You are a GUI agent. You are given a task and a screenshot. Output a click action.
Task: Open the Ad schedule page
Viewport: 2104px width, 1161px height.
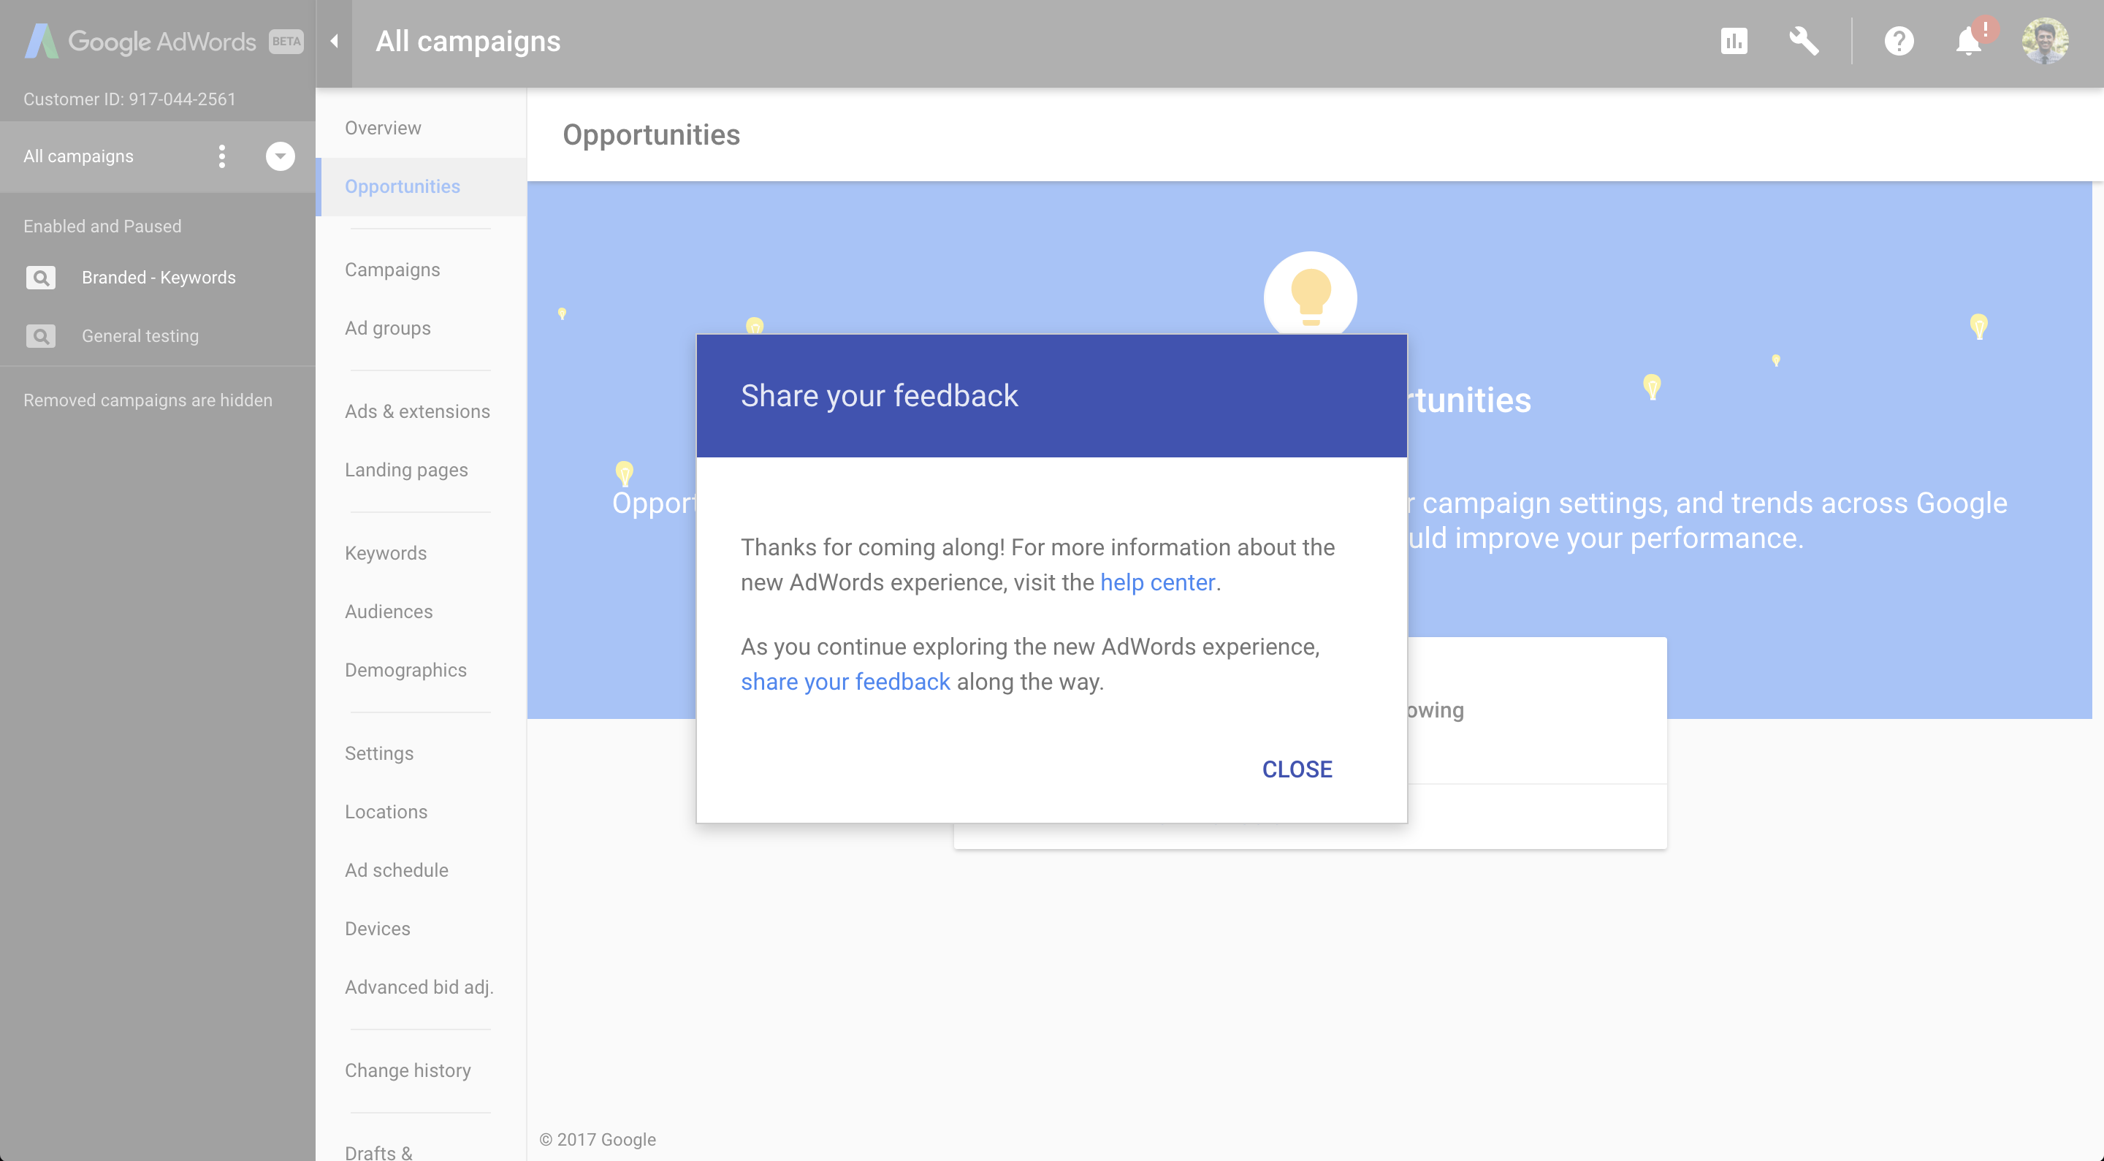pyautogui.click(x=396, y=870)
